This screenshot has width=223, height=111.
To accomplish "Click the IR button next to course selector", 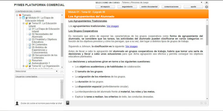I will click(x=206, y=2).
